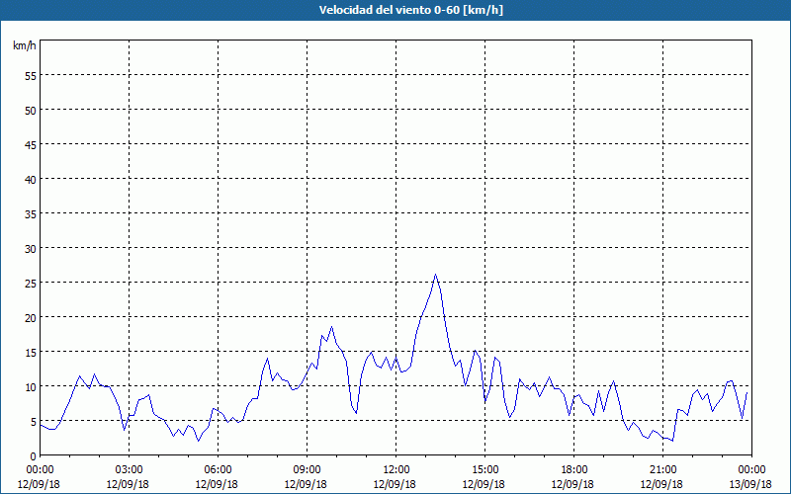791x494 pixels.
Task: Click the 00:00 label above 13/09/18
Action: 751,470
